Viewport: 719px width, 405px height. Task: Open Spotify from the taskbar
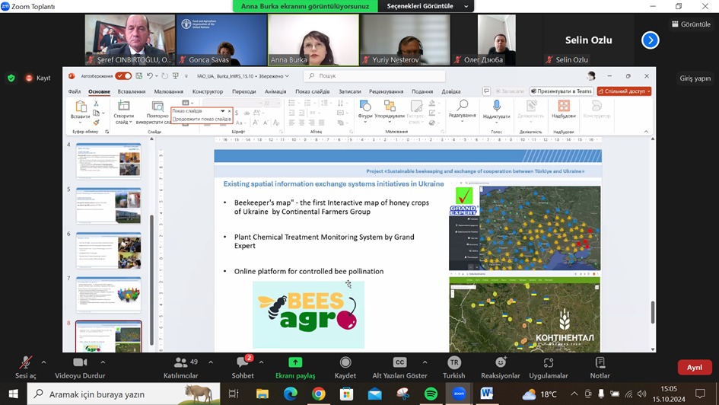click(x=431, y=394)
